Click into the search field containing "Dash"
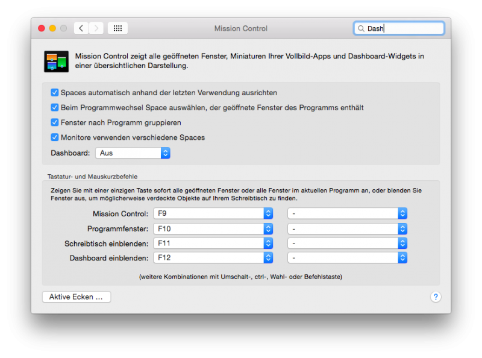The height and width of the screenshot is (358, 482). (404, 28)
